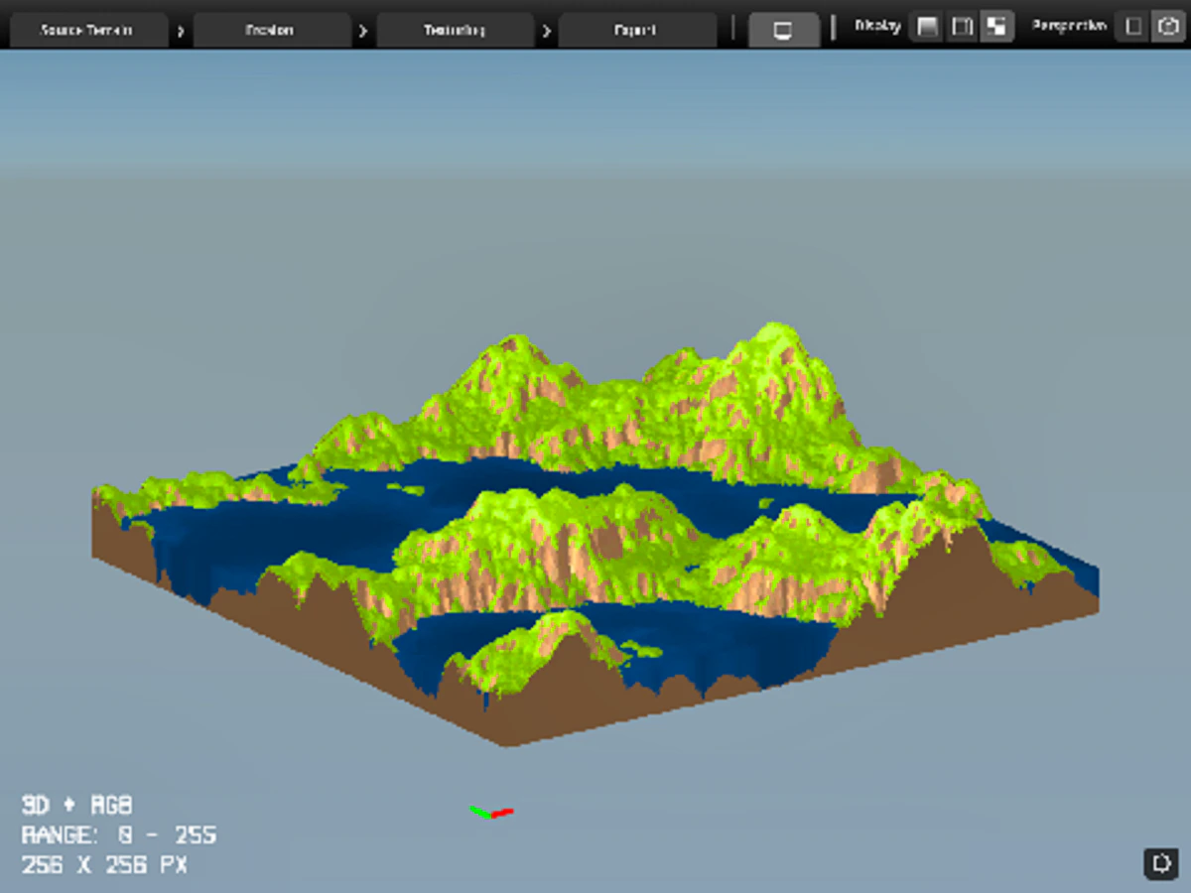Toggle the checkered display mode icon
The width and height of the screenshot is (1191, 893).
[x=995, y=27]
